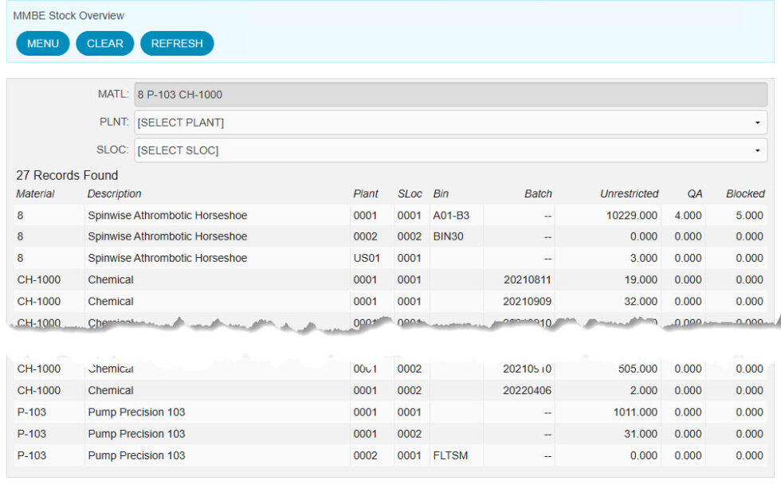Click the Batch column header
781x484 pixels.
(538, 193)
